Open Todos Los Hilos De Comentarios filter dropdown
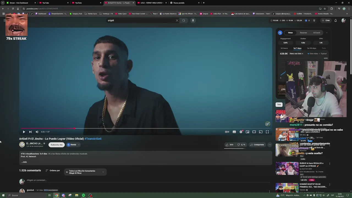This screenshot has width=352, height=198. pyautogui.click(x=85, y=172)
